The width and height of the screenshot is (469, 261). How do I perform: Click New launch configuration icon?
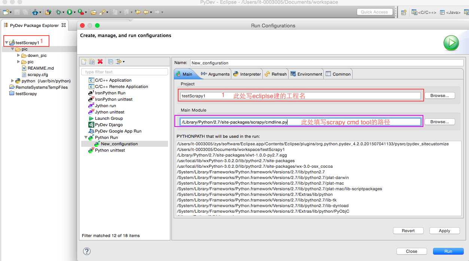point(84,61)
